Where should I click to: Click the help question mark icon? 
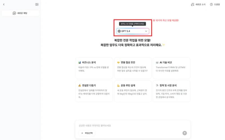coord(211,4)
